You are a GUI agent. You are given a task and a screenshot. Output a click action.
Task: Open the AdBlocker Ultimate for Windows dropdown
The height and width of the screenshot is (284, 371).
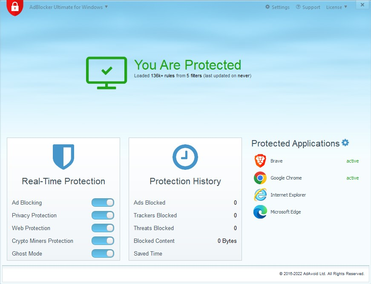coord(69,7)
